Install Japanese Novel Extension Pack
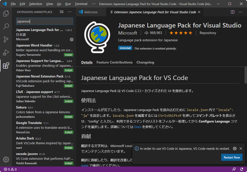This screenshot has height=172, width=247. click(x=69, y=86)
